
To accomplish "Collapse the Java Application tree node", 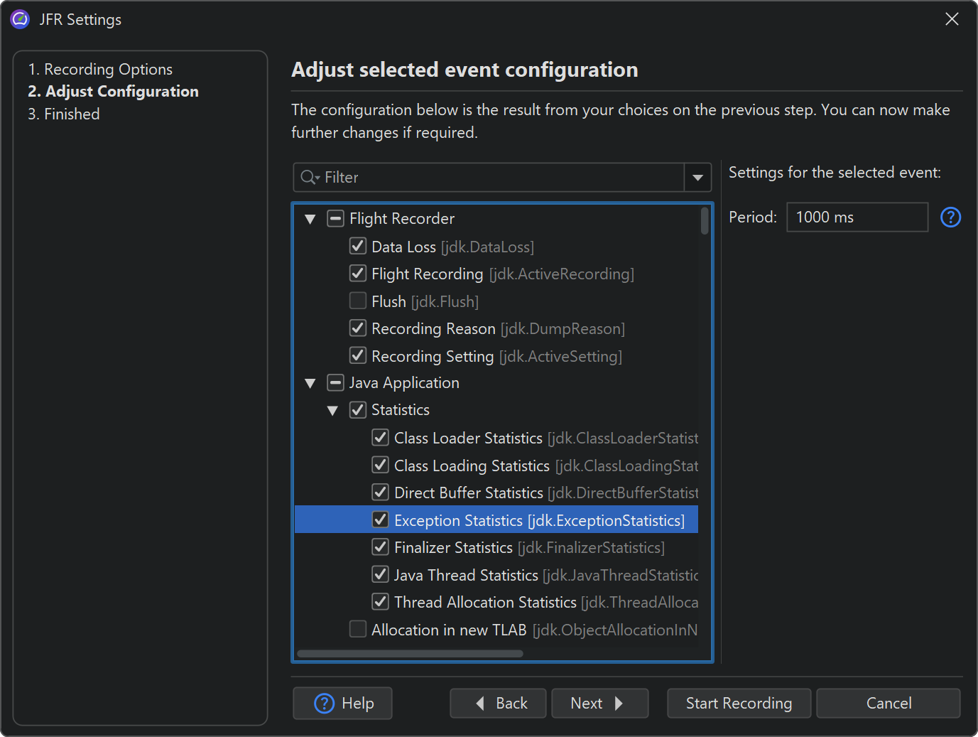I will (x=310, y=383).
